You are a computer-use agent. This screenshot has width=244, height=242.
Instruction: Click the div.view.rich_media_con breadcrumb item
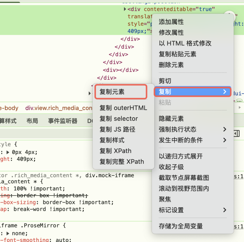pyautogui.click(x=58, y=108)
